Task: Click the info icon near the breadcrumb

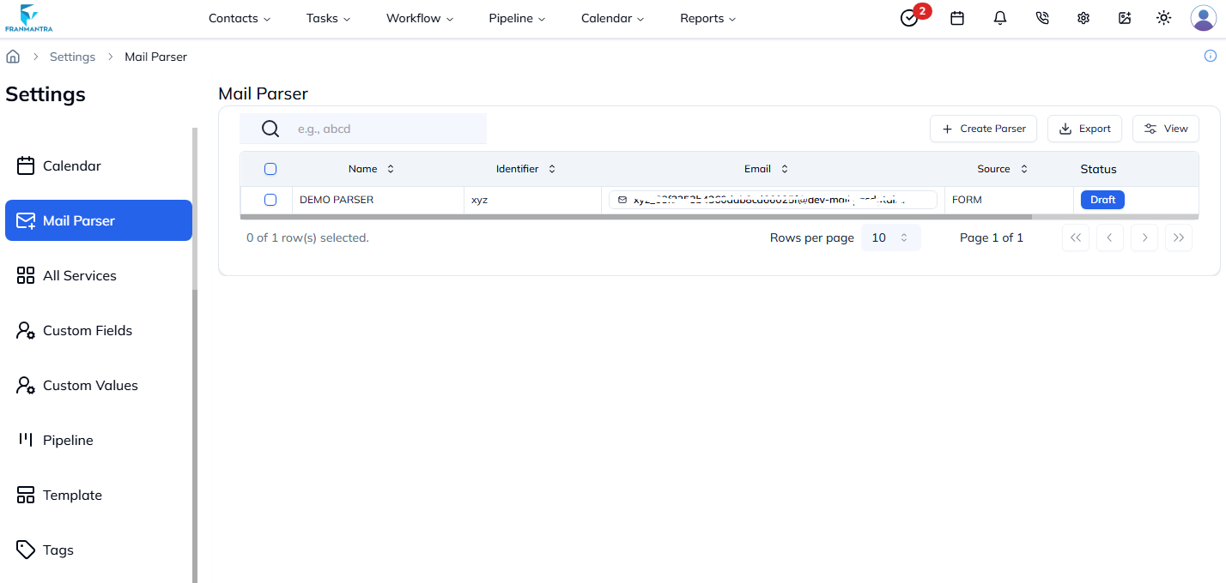Action: (x=1211, y=56)
